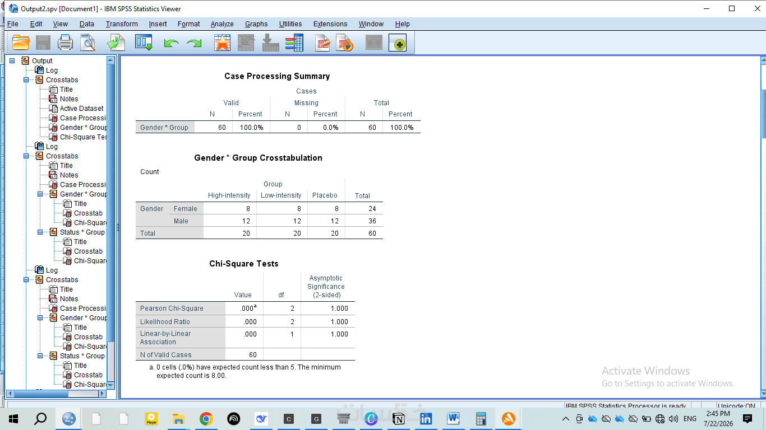
Task: Collapse the first Status * Group node
Action: tap(40, 232)
